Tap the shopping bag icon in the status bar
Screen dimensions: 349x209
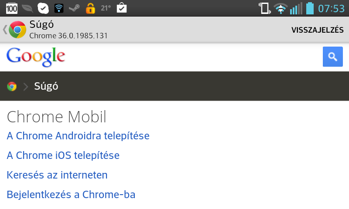(122, 8)
